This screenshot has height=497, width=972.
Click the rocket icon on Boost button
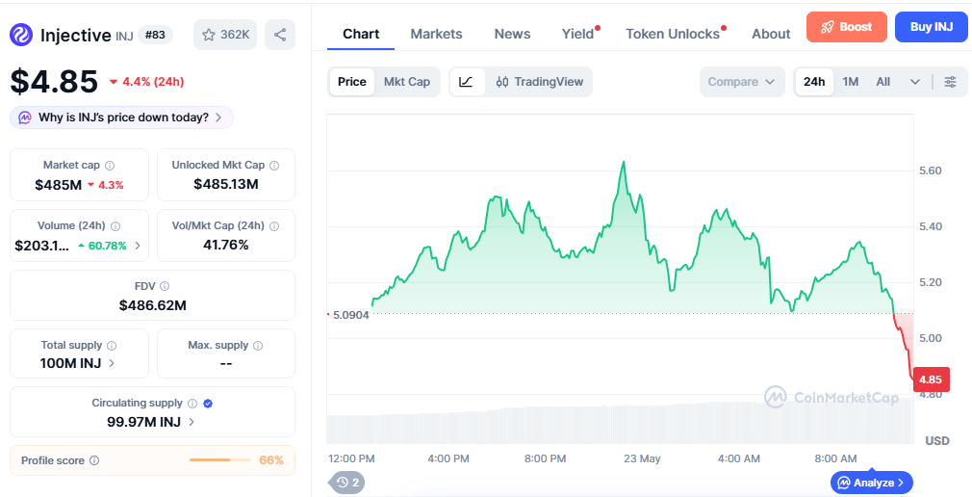click(828, 27)
